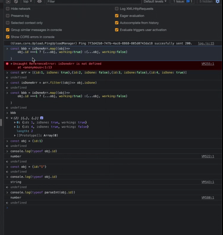The height and width of the screenshot is (235, 223).
Task: Click the console.log(typeof parseInt(obj.id)) line
Action: tap(43, 192)
